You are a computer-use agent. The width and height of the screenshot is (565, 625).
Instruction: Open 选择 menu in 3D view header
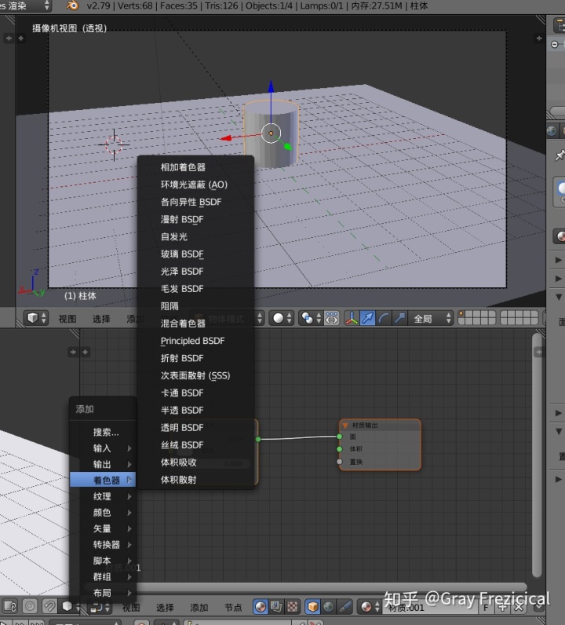101,319
